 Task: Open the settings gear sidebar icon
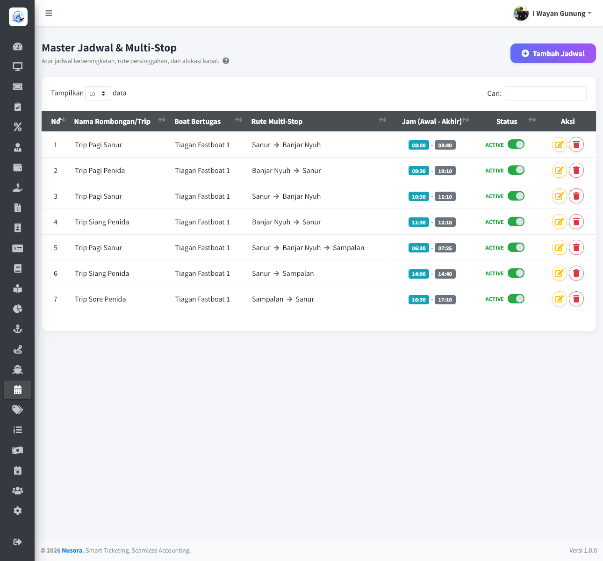click(17, 511)
